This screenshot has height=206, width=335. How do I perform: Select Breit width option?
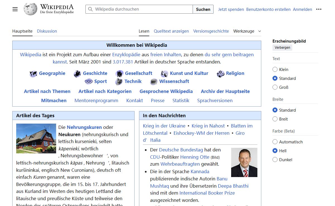pos(275,119)
